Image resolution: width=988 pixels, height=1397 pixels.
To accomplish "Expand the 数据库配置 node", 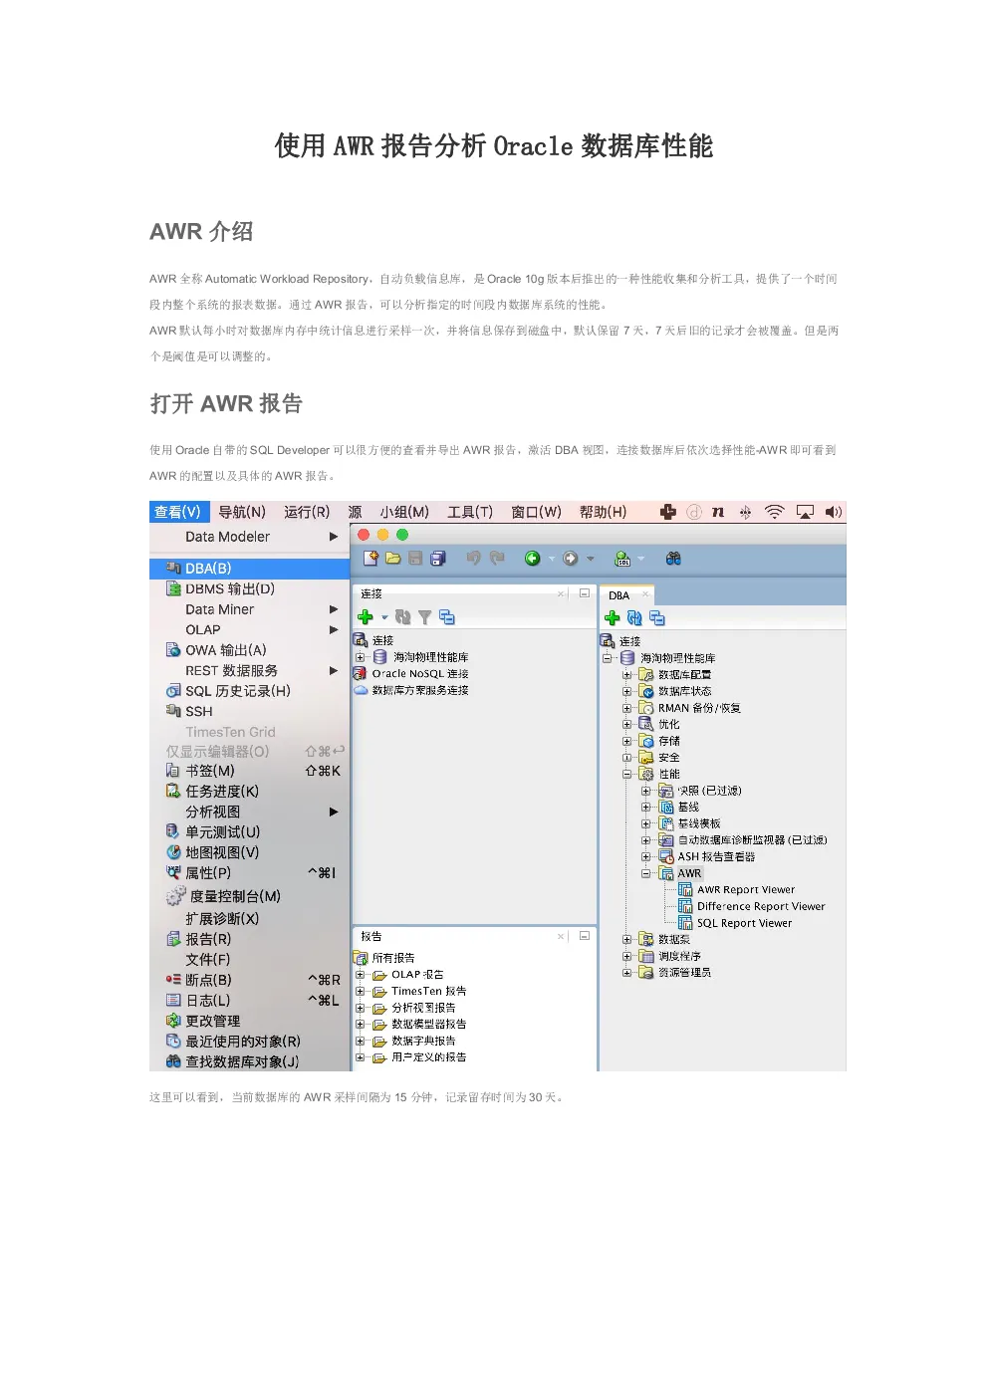I will [627, 675].
